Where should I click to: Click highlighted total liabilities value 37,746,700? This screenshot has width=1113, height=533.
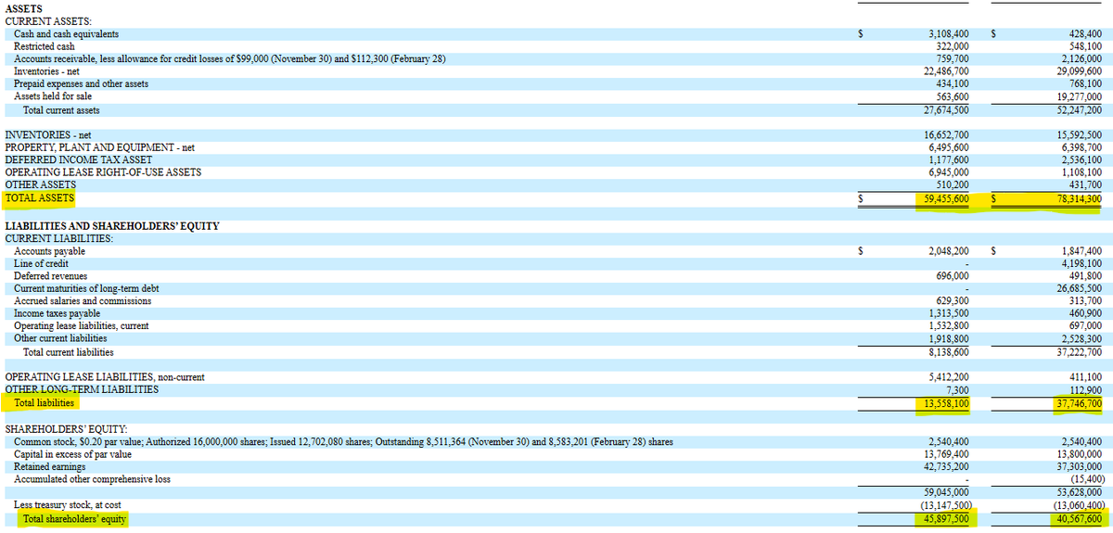[x=1080, y=403]
